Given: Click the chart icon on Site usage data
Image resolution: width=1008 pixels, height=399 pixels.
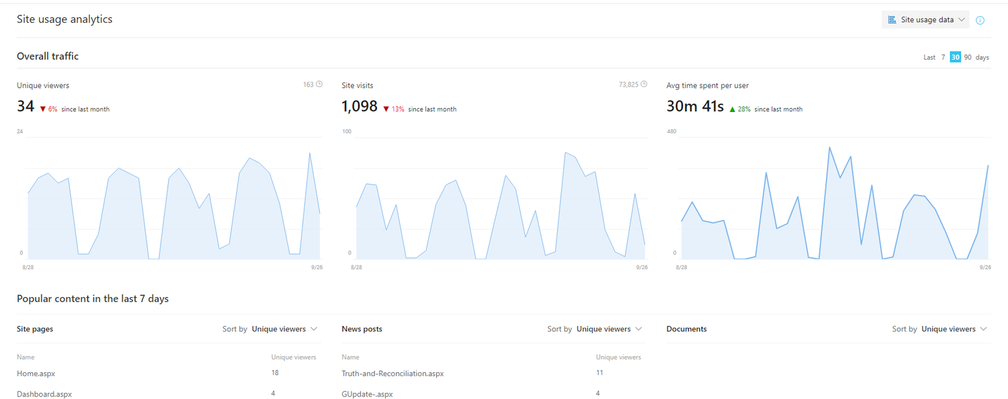Looking at the screenshot, I should point(892,19).
